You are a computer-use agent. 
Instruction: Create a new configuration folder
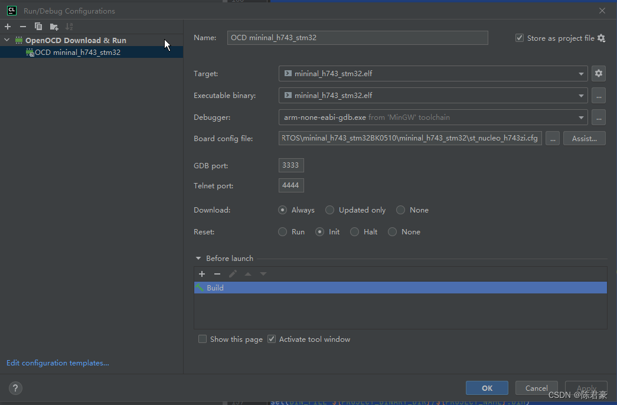(x=54, y=27)
